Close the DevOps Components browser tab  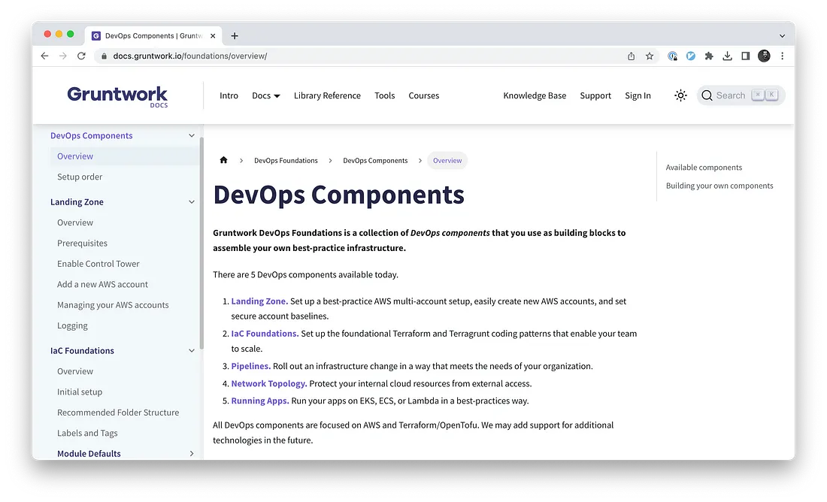tap(213, 36)
